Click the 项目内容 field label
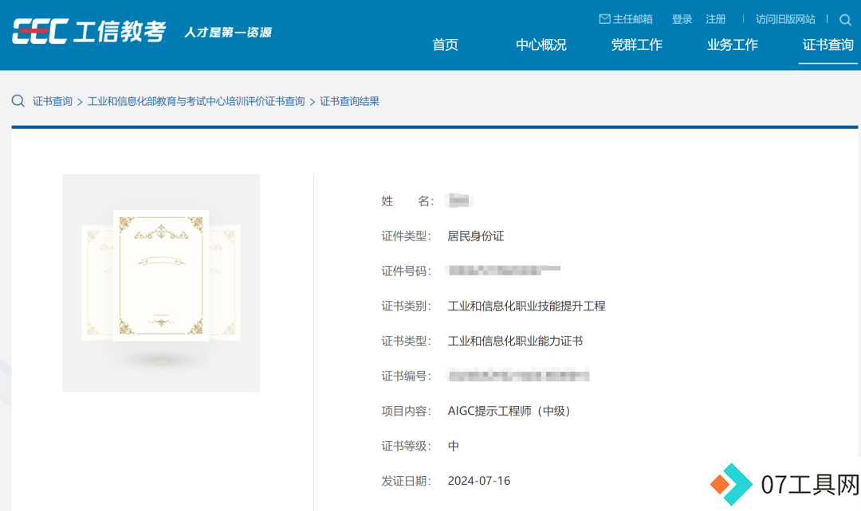861x511 pixels. (406, 412)
